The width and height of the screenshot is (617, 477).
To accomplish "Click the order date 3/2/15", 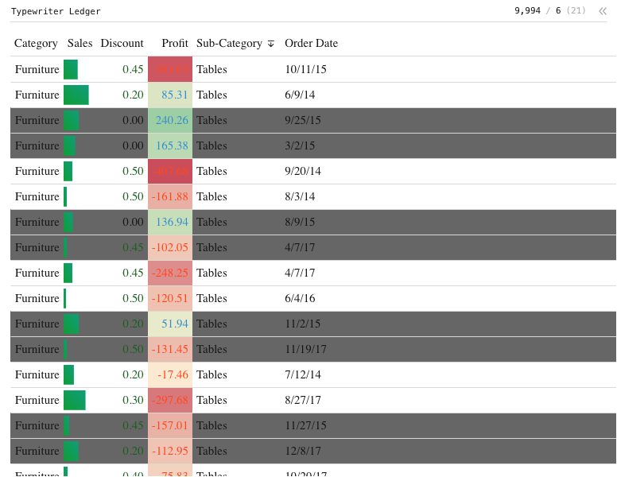I will pos(300,145).
